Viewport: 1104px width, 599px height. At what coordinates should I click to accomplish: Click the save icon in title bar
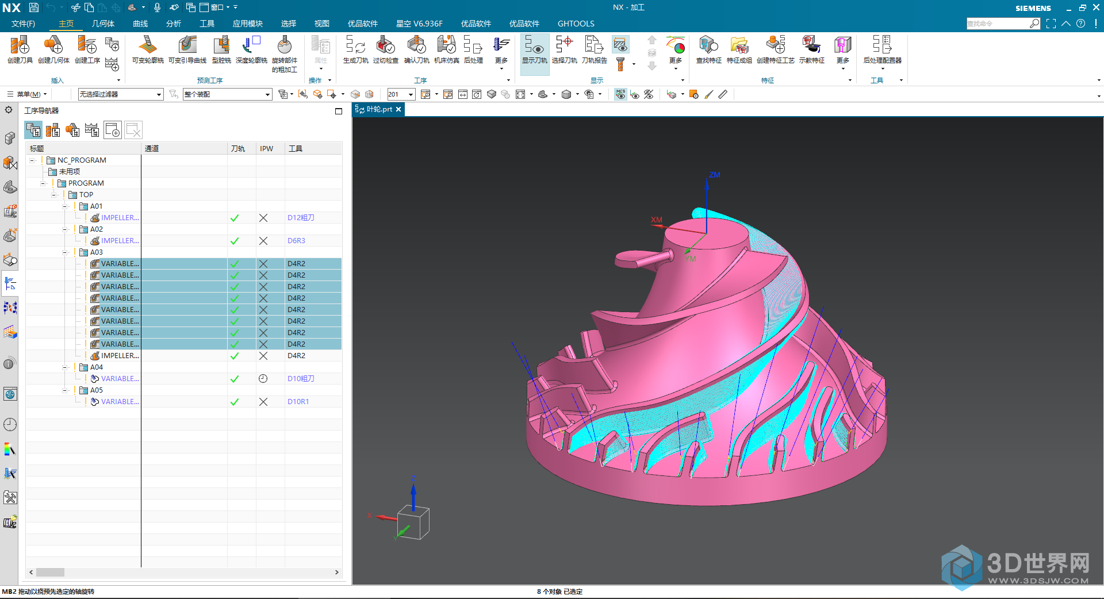(34, 7)
